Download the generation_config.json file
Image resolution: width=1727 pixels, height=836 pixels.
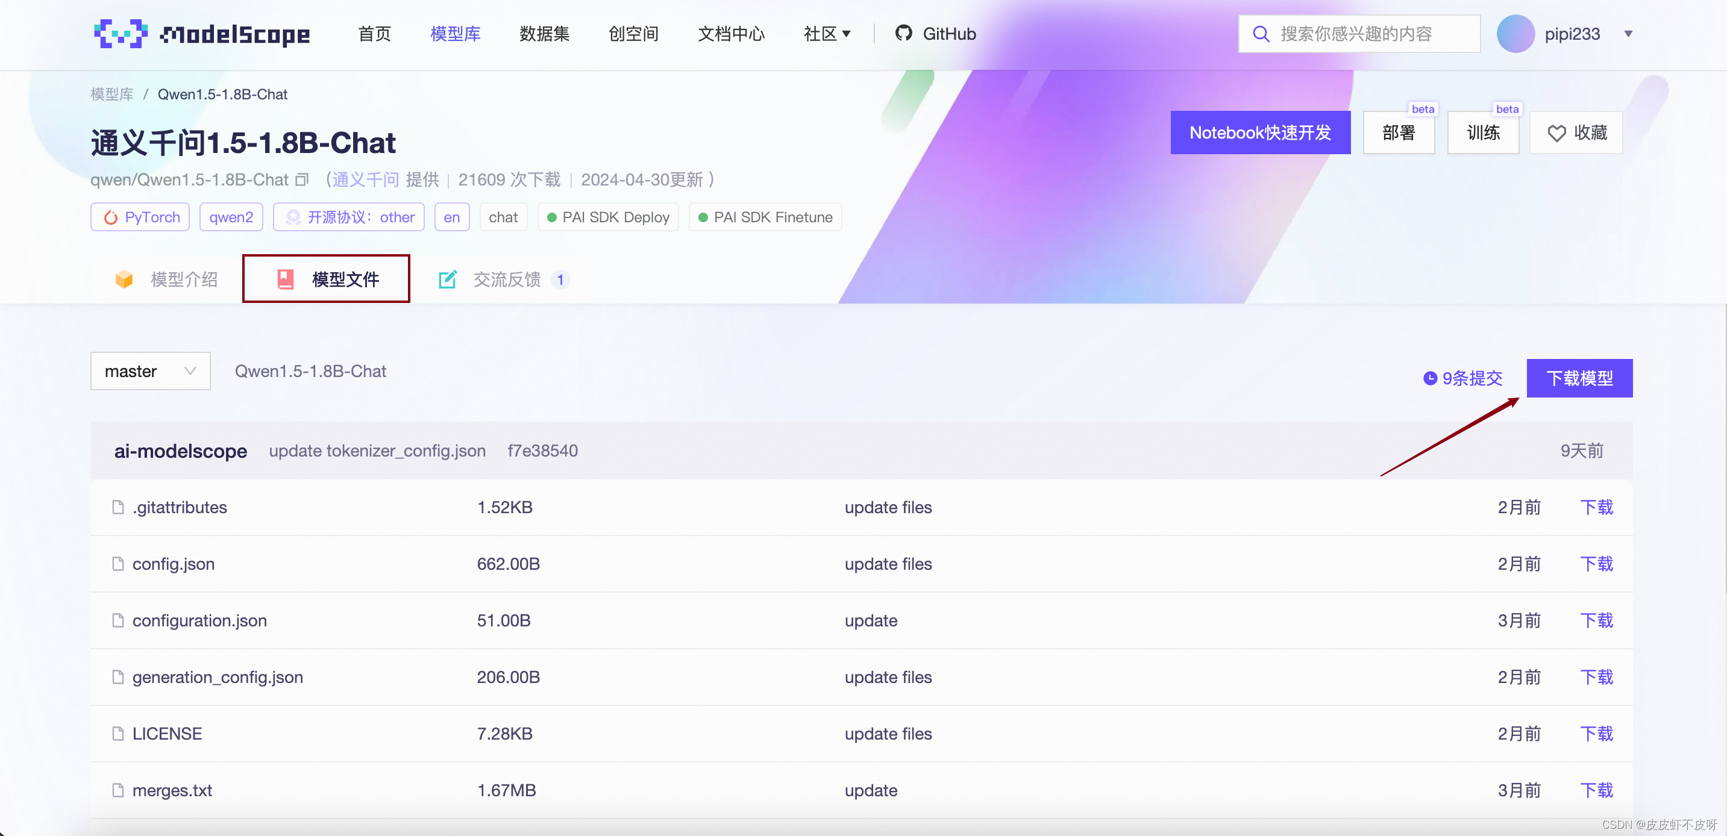1596,676
